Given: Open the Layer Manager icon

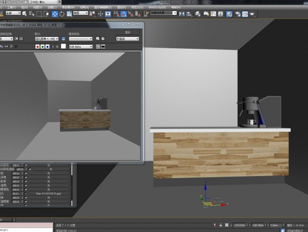Looking at the screenshot, I should point(198,14).
